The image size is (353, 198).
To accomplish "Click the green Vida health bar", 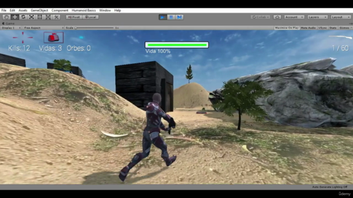I will click(x=176, y=45).
